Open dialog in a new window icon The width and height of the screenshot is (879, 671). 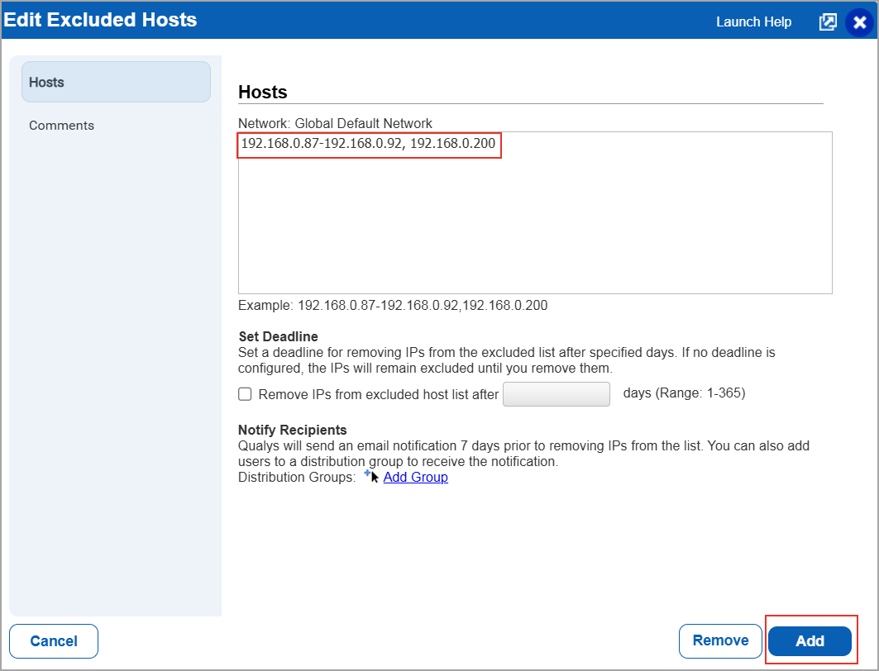pos(827,22)
